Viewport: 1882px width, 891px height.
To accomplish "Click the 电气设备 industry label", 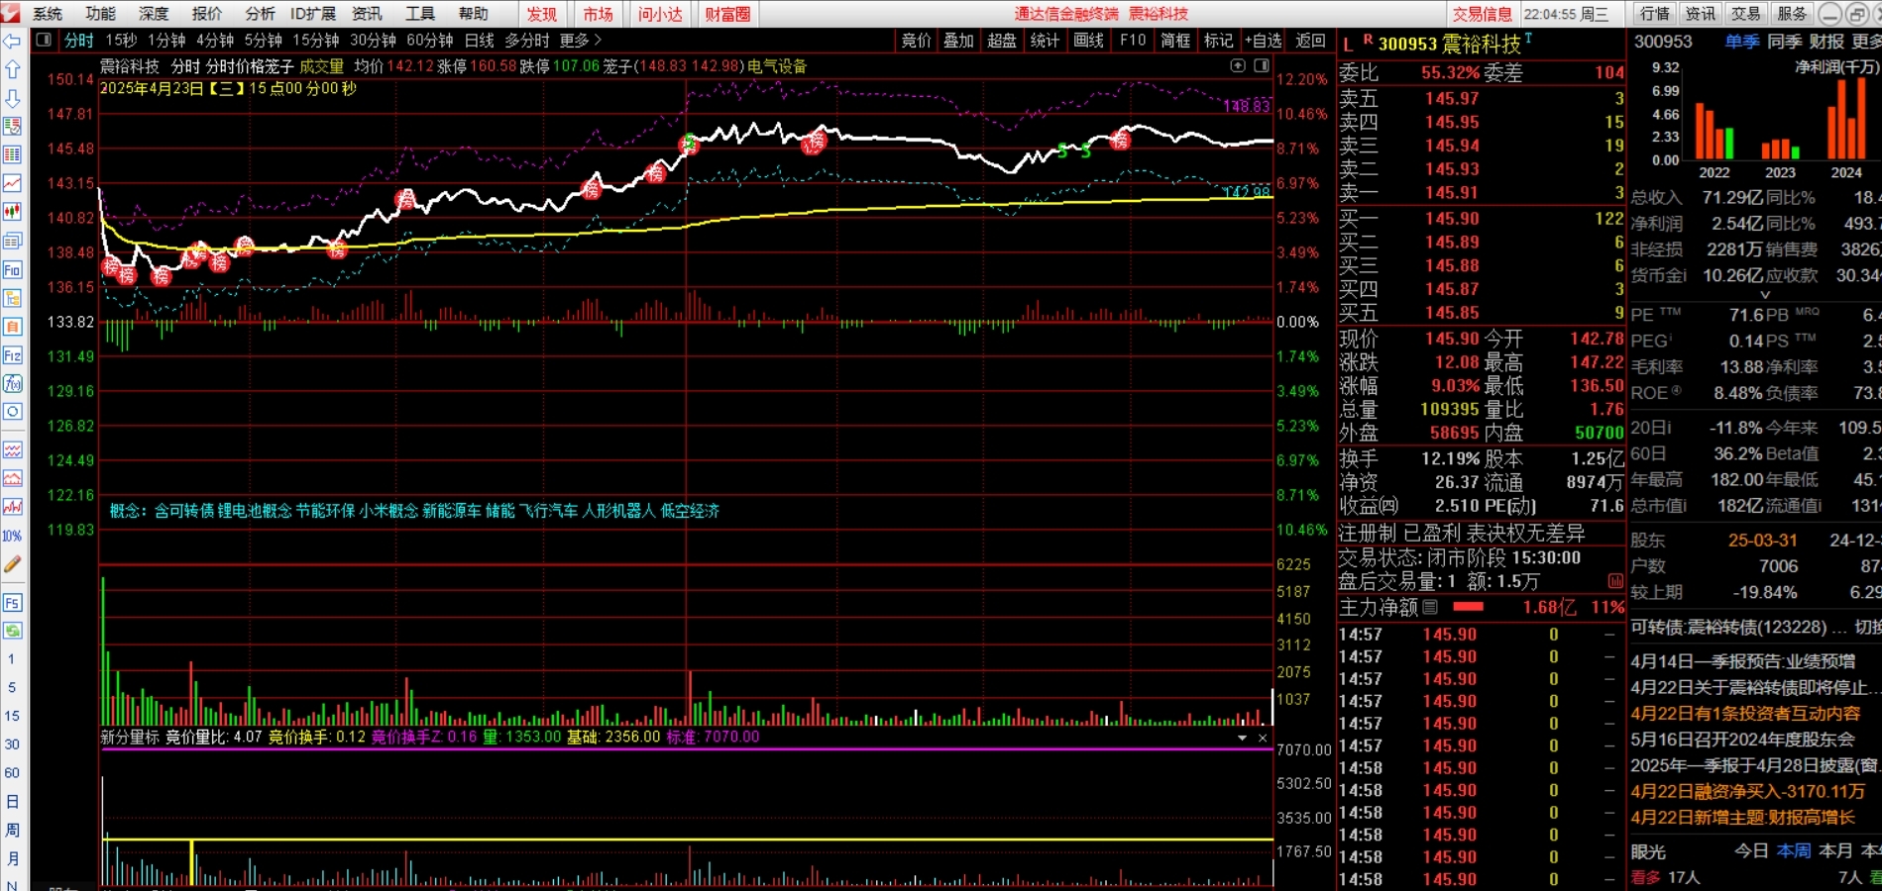I will pos(777,66).
